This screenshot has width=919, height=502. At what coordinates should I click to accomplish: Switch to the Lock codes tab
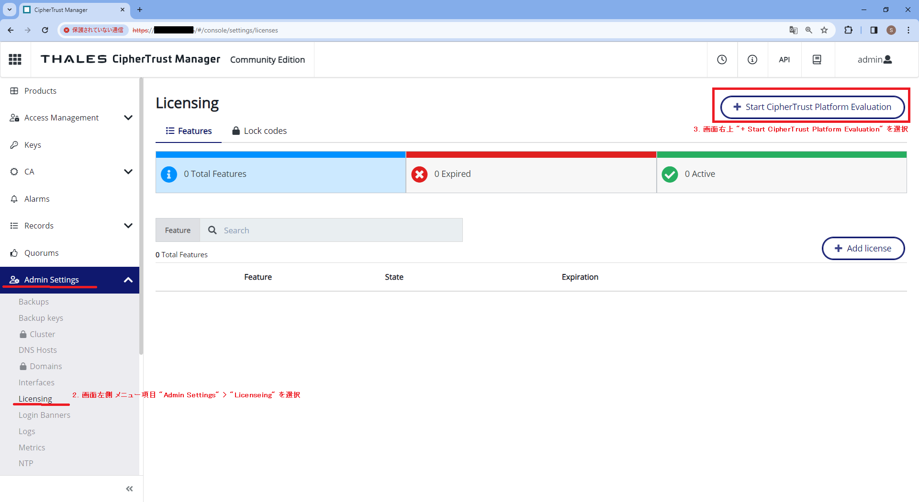pos(258,130)
